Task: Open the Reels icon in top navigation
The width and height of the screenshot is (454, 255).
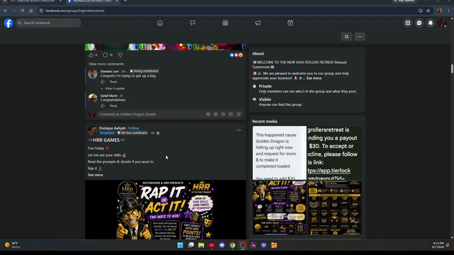Action: pos(290,23)
